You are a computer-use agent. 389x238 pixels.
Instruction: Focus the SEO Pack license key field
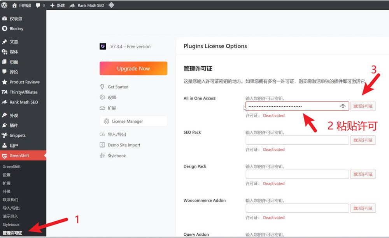[297, 140]
